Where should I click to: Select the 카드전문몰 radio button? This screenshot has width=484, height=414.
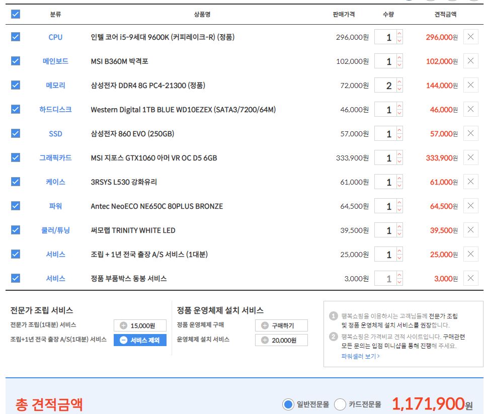(x=340, y=404)
